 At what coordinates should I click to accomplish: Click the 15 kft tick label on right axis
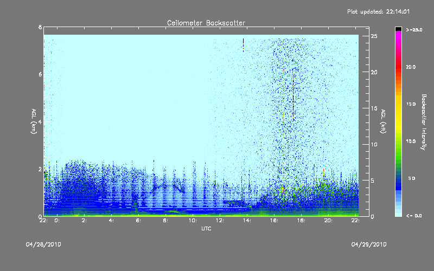[x=374, y=108]
